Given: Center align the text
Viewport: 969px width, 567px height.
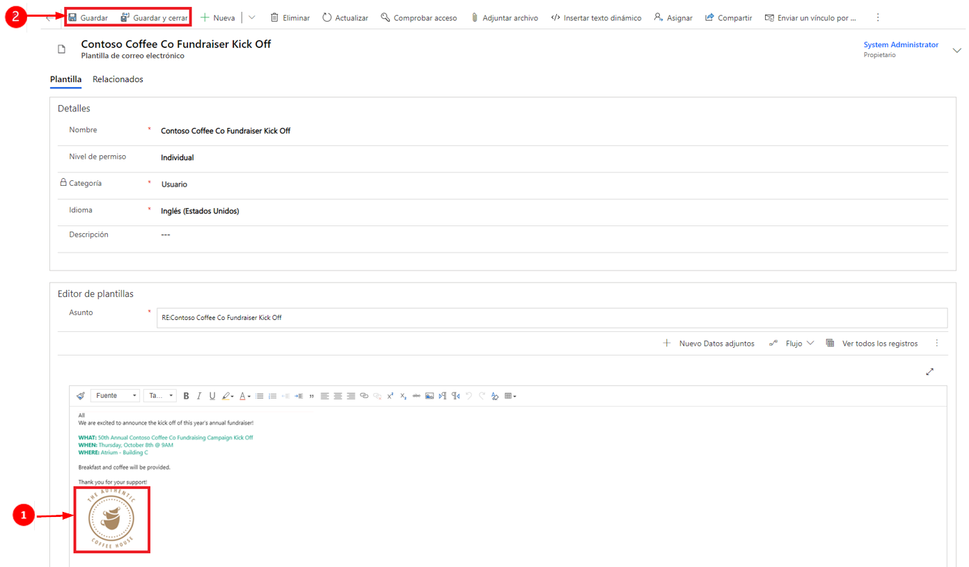Looking at the screenshot, I should (338, 396).
